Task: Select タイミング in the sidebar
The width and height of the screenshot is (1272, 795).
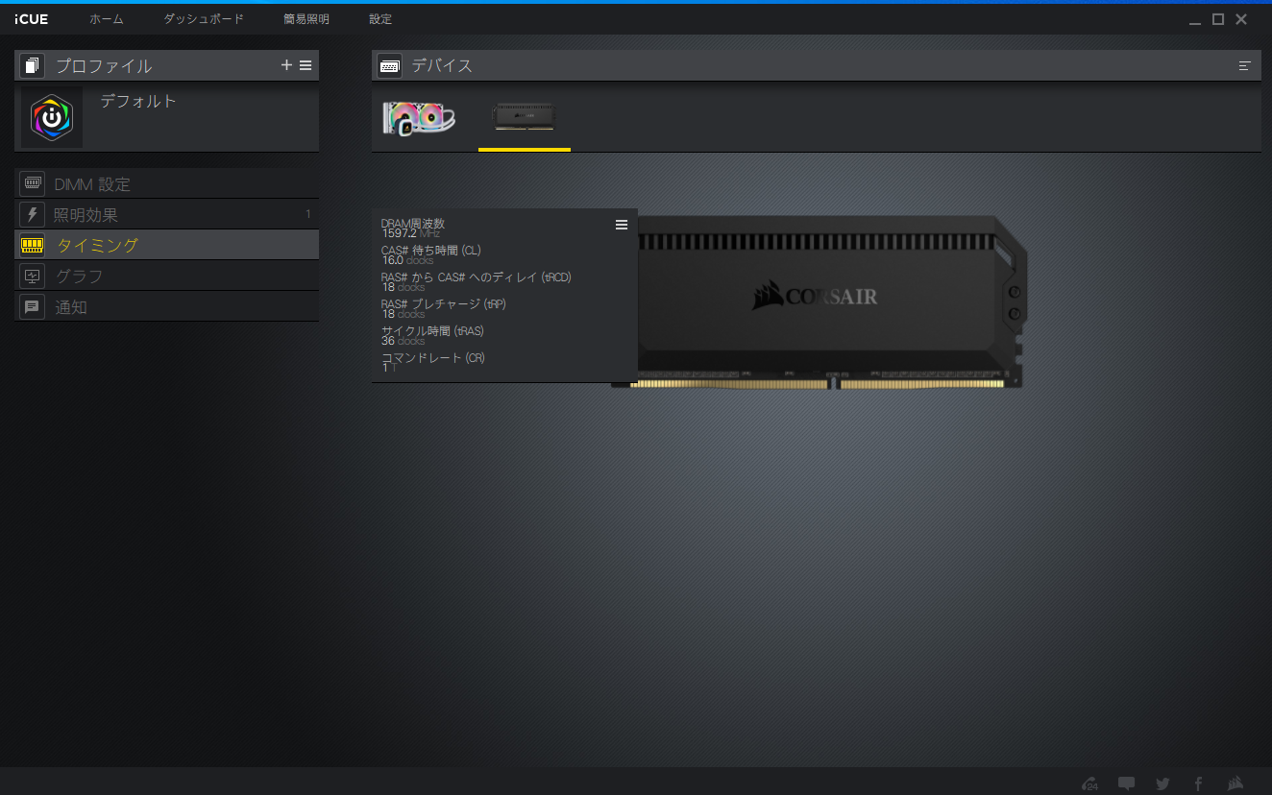Action: (x=166, y=246)
